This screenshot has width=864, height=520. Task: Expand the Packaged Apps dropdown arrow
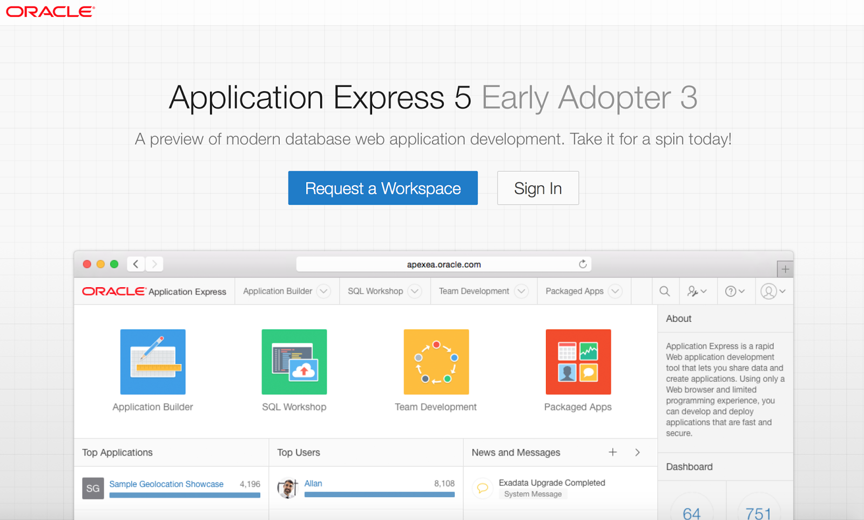615,292
